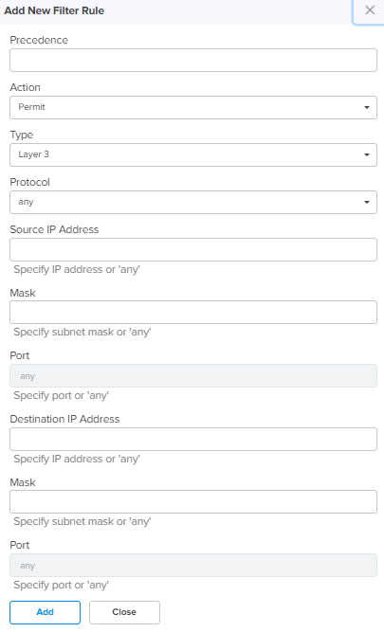Click the Close button
Image resolution: width=384 pixels, height=632 pixels.
(124, 612)
